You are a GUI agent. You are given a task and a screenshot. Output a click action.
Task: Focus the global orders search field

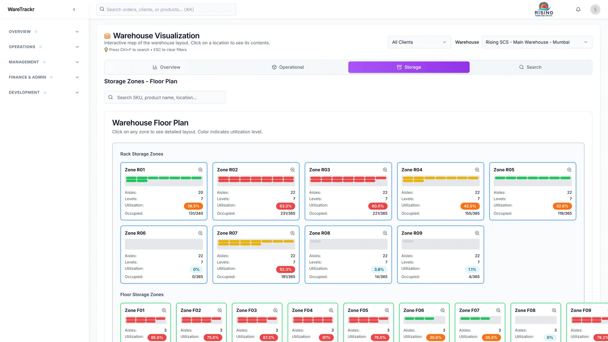click(166, 9)
